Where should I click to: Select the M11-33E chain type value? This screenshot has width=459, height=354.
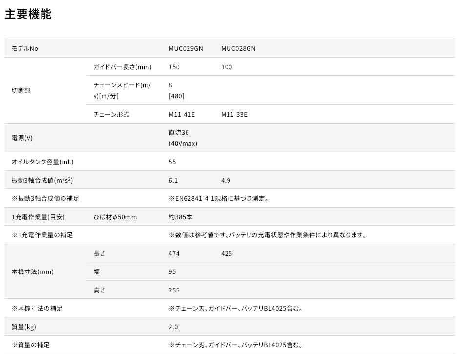pos(234,115)
